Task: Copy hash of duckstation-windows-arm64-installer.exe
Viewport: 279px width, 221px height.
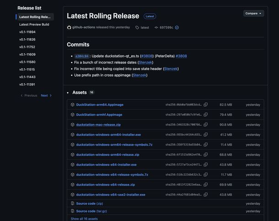Action: (x=205, y=135)
